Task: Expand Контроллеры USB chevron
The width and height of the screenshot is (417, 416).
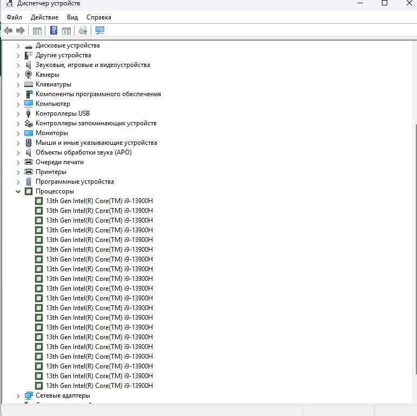Action: pyautogui.click(x=18, y=114)
